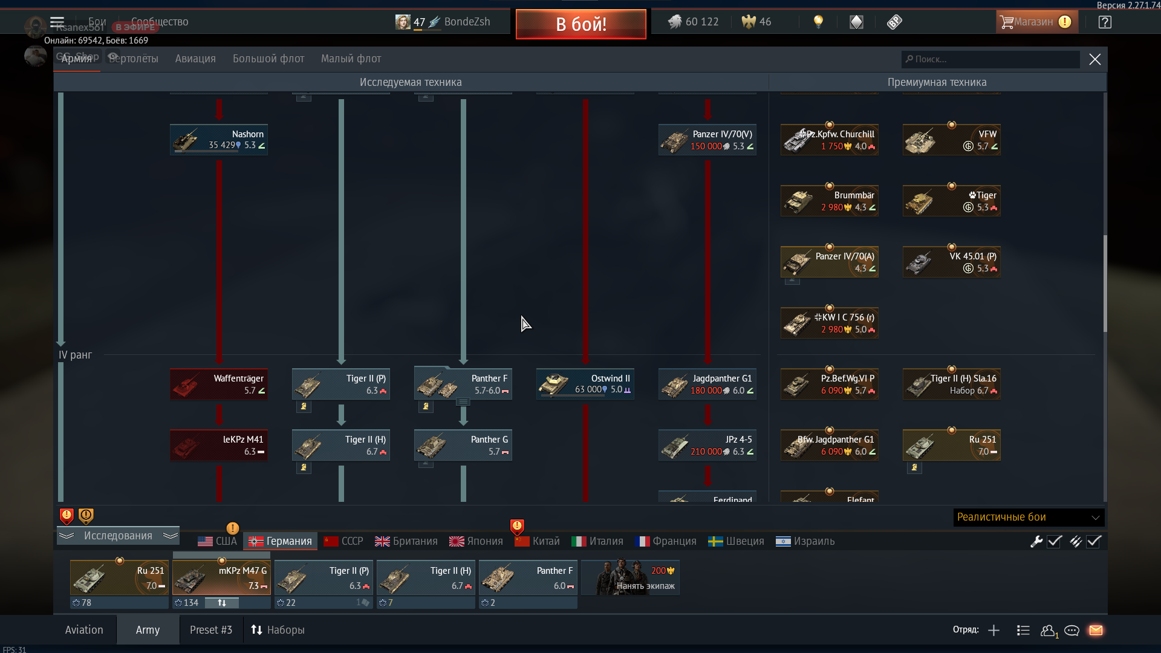Open the ticket items icon
The height and width of the screenshot is (653, 1161).
pyautogui.click(x=894, y=22)
